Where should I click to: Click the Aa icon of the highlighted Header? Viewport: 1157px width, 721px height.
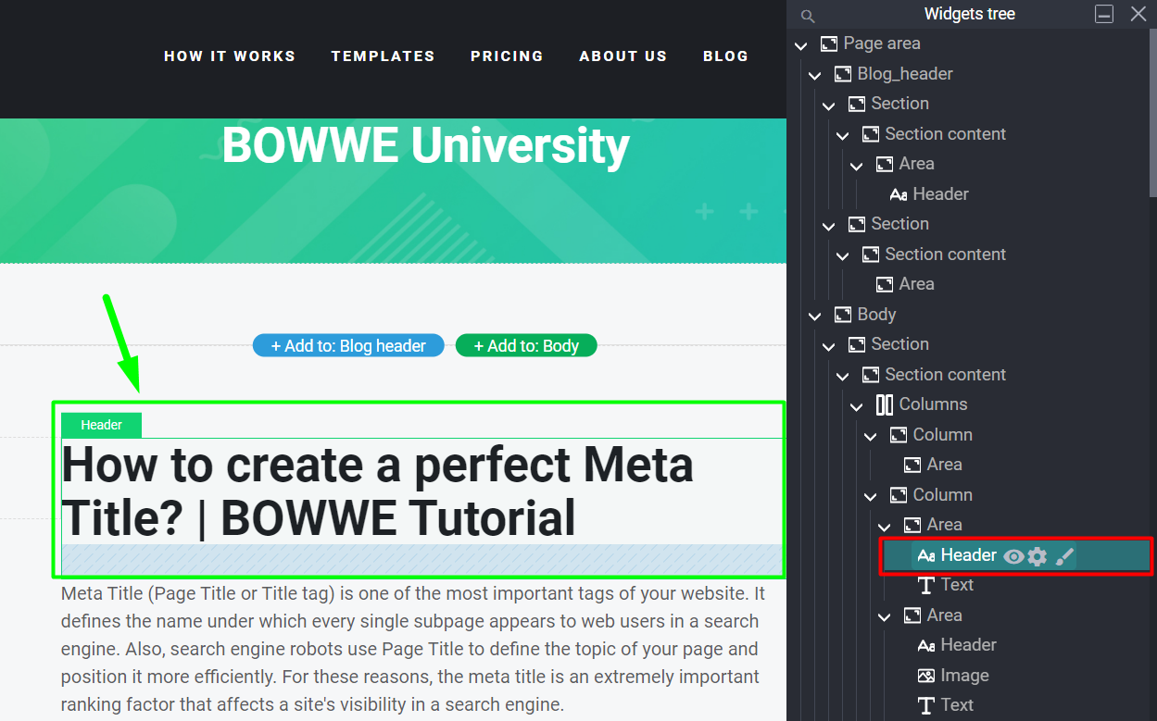click(925, 555)
